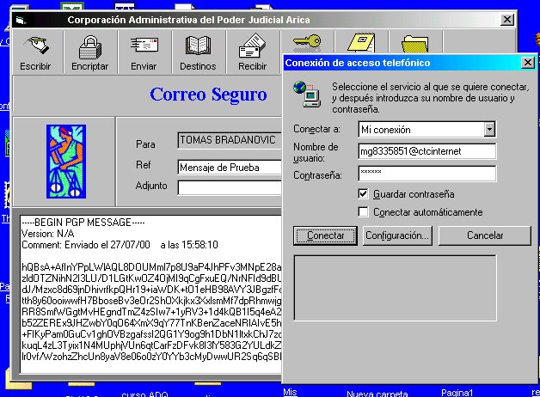
Task: Open Configuración... button in dialog
Action: 396,235
